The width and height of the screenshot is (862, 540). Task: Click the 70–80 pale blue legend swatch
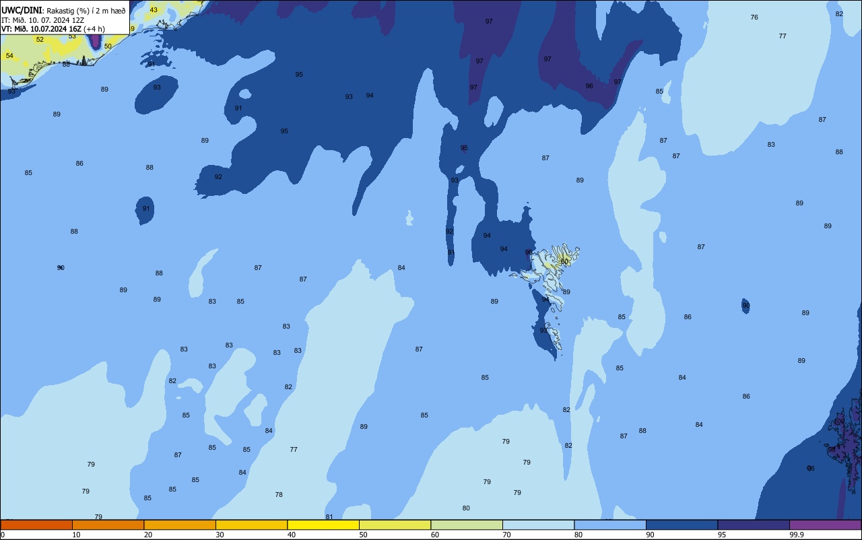(538, 525)
